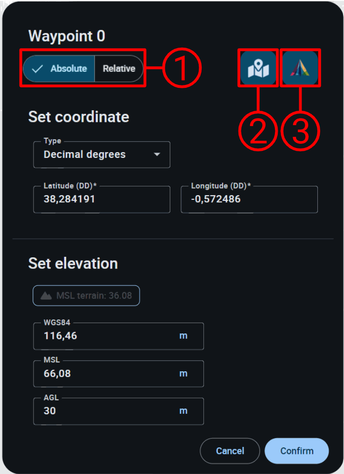Image resolution: width=344 pixels, height=474 pixels.
Task: Click the red circled number 1 annotation
Action: coord(182,69)
